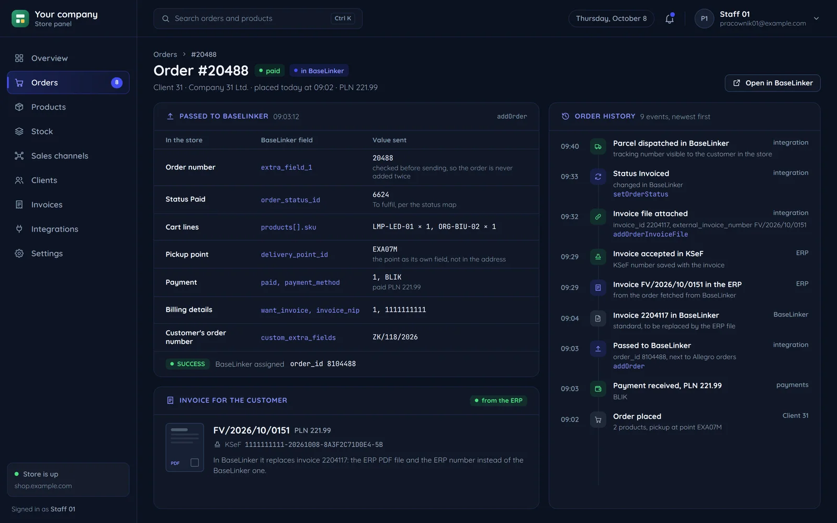Go back via the Orders breadcrumb link
The image size is (837, 523).
click(165, 54)
